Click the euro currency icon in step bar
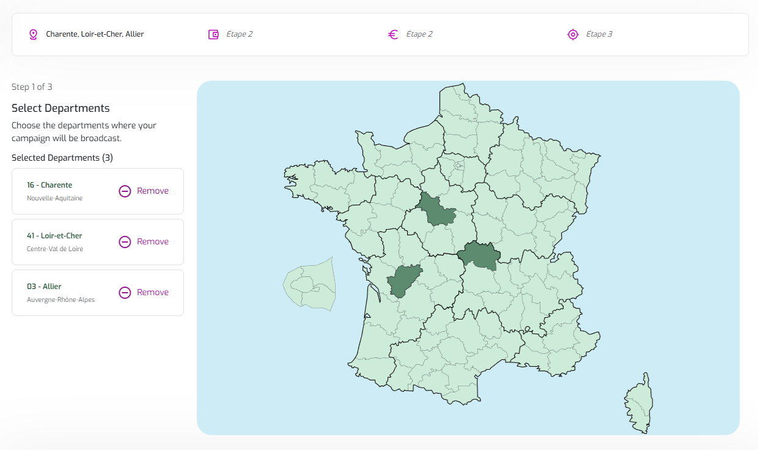The height and width of the screenshot is (451, 758). coord(393,34)
